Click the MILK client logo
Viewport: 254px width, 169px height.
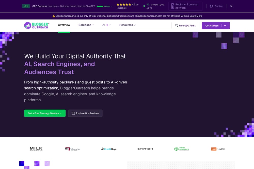tap(36, 149)
